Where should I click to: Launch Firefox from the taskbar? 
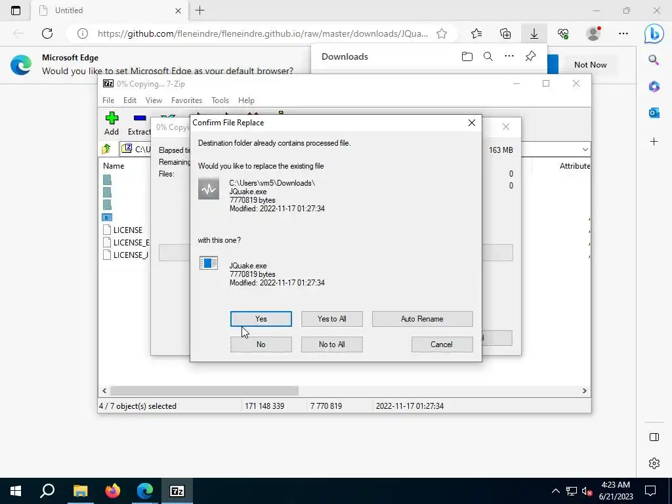[x=113, y=491]
